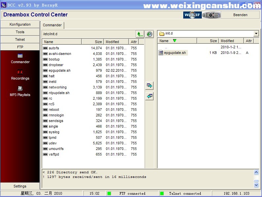Select the autofs file icon
262x197 pixels.
click(45, 48)
